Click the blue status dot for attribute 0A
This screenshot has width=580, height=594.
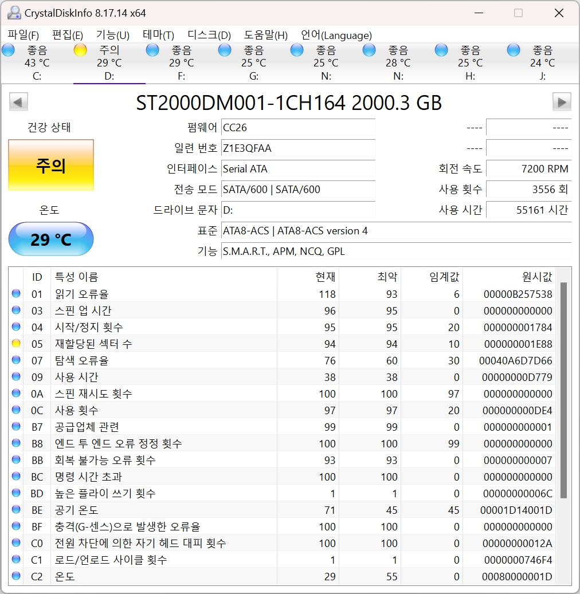(16, 393)
